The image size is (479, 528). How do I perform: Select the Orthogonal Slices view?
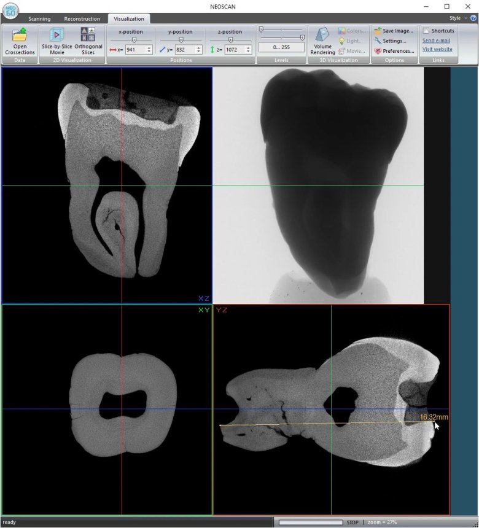point(88,35)
